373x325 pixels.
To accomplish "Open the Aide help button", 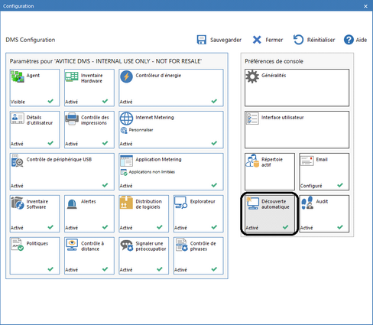I will point(355,40).
